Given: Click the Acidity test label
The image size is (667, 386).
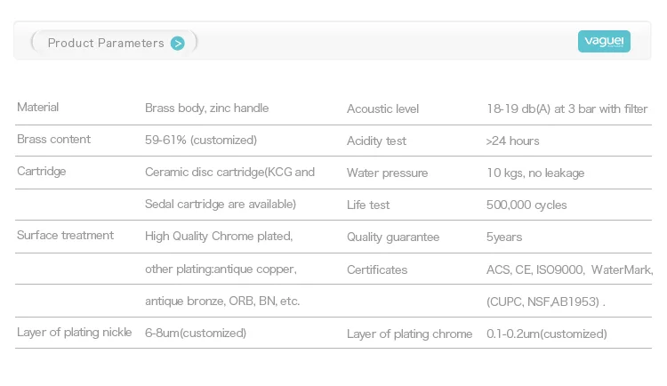Looking at the screenshot, I should tap(376, 141).
